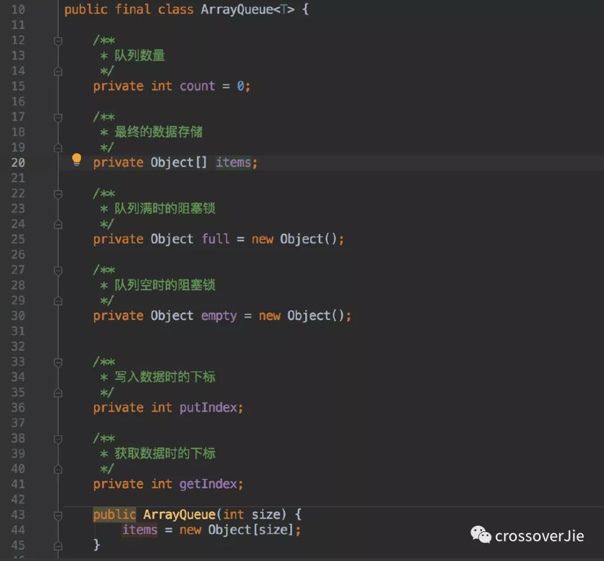Image resolution: width=604 pixels, height=561 pixels.
Task: Click line number 41 in the gutter
Action: [x=18, y=484]
